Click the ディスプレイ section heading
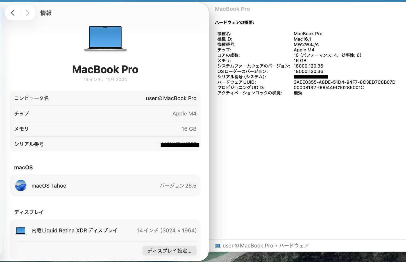406x262 pixels. click(29, 212)
